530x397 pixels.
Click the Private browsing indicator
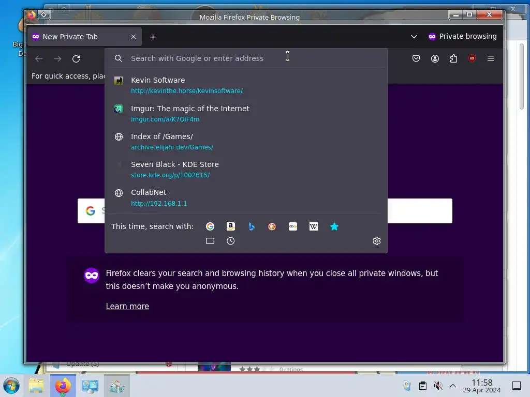pos(462,37)
